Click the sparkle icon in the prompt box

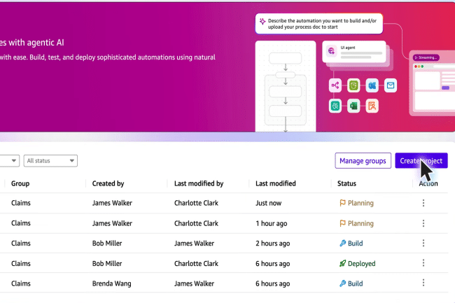click(x=262, y=22)
